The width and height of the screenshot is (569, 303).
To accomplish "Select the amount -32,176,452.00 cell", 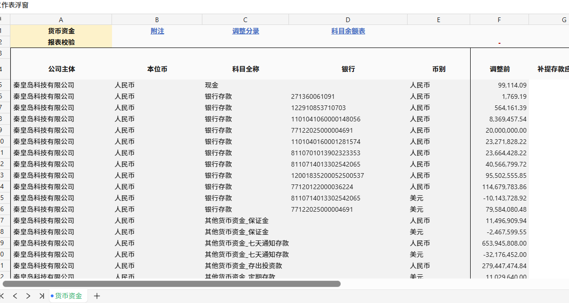I will (x=499, y=255).
